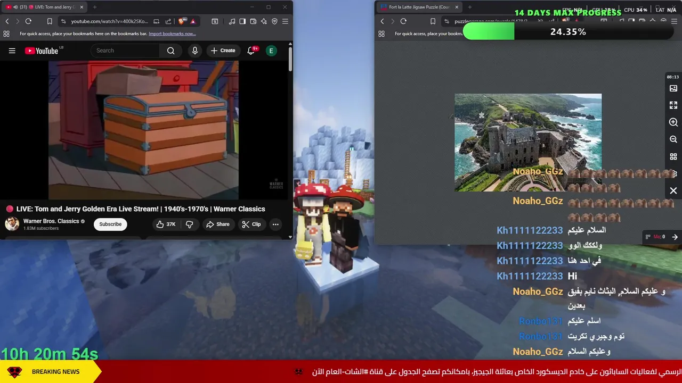682x383 pixels.
Task: Open apps grid icon on puzzle window bookmarks bar
Action: (x=381, y=34)
